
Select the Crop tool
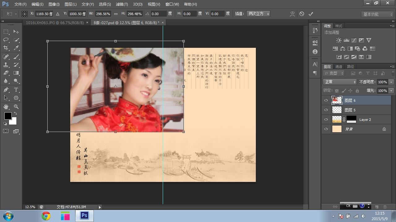(6, 48)
